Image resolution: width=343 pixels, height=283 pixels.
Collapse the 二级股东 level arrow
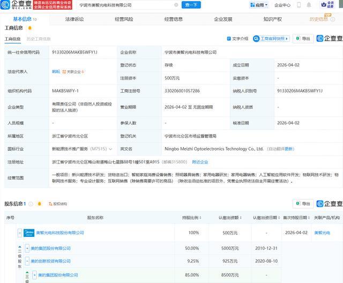(x=20, y=247)
